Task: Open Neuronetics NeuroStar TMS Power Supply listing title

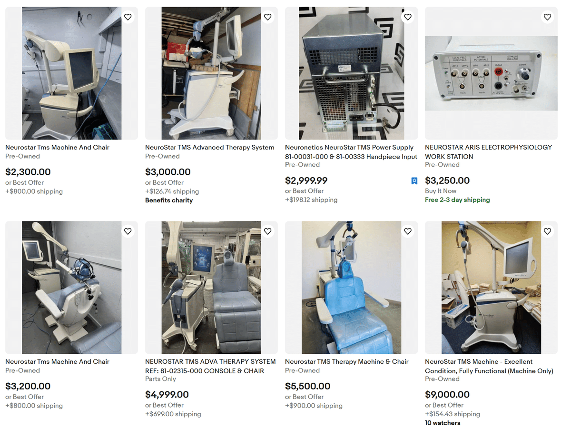Action: (351, 152)
